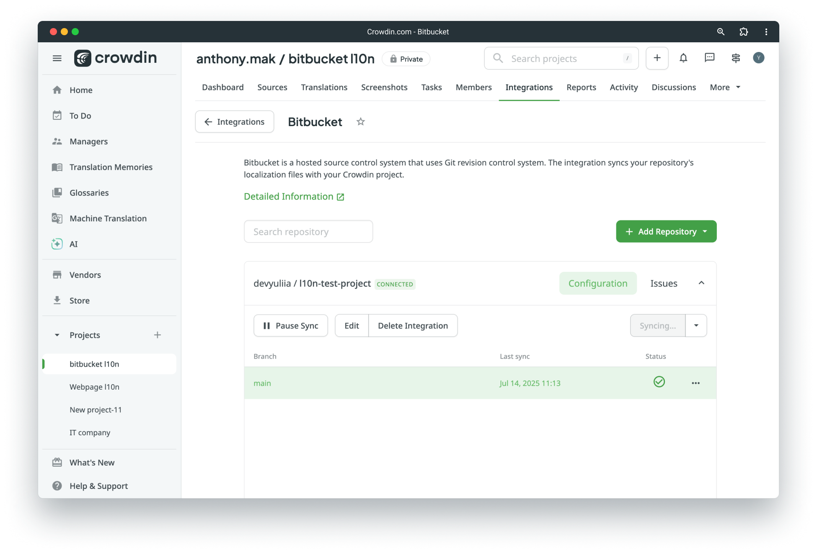Click the Private lock badge
Screen dimensions: 817x553
point(406,59)
